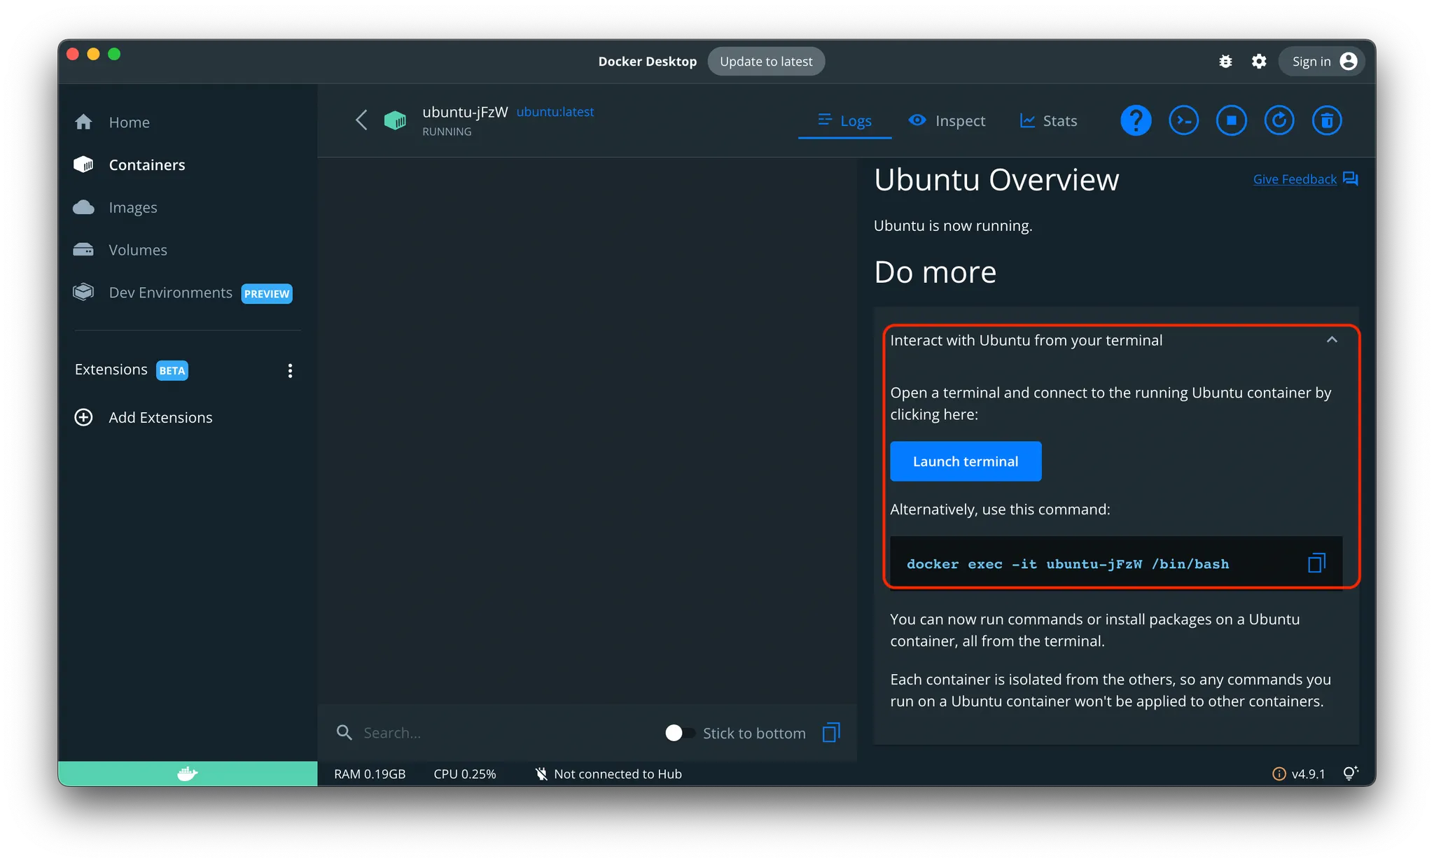Open Dev Environments in the sidebar
Screen dimensions: 1434x863
click(x=170, y=293)
